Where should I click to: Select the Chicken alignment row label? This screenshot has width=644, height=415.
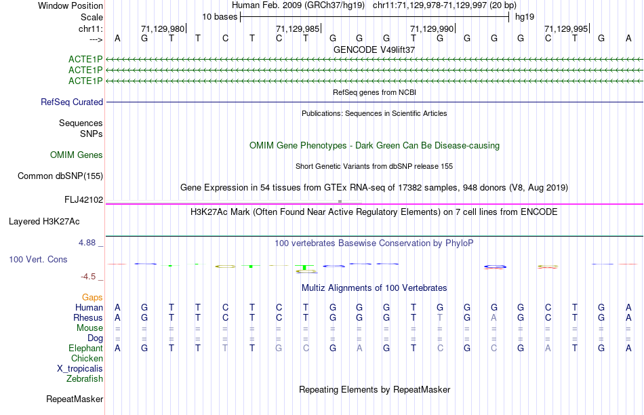pos(87,358)
